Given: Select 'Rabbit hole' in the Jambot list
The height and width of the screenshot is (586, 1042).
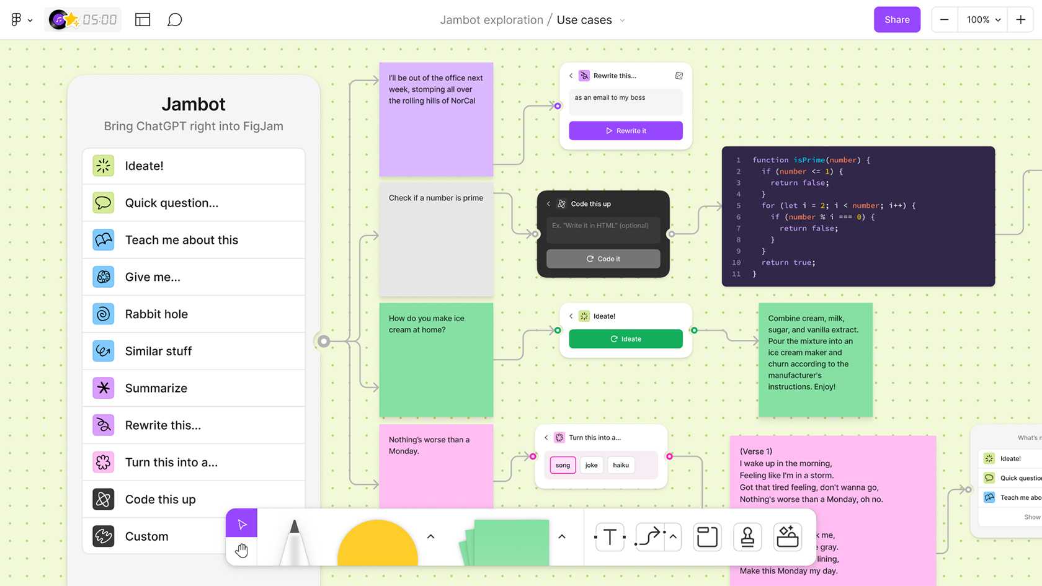Looking at the screenshot, I should pos(194,314).
